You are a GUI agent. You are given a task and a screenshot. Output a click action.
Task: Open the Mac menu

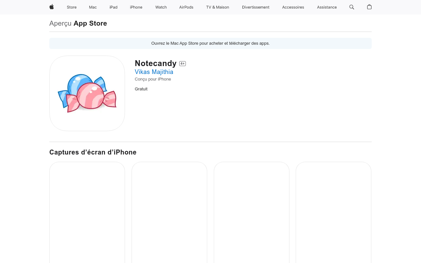93,7
